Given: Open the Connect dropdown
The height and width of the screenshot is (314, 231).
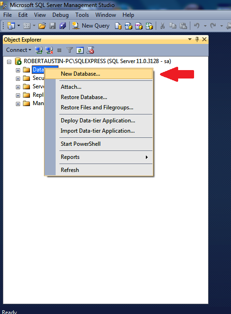Looking at the screenshot, I should pyautogui.click(x=19, y=50).
